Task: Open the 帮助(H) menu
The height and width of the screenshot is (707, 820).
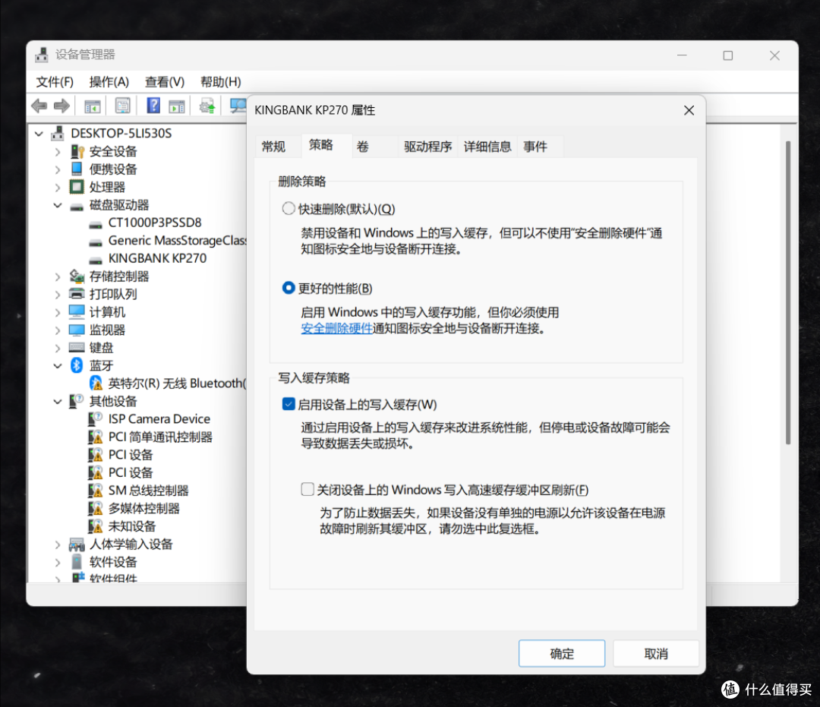Action: (221, 82)
